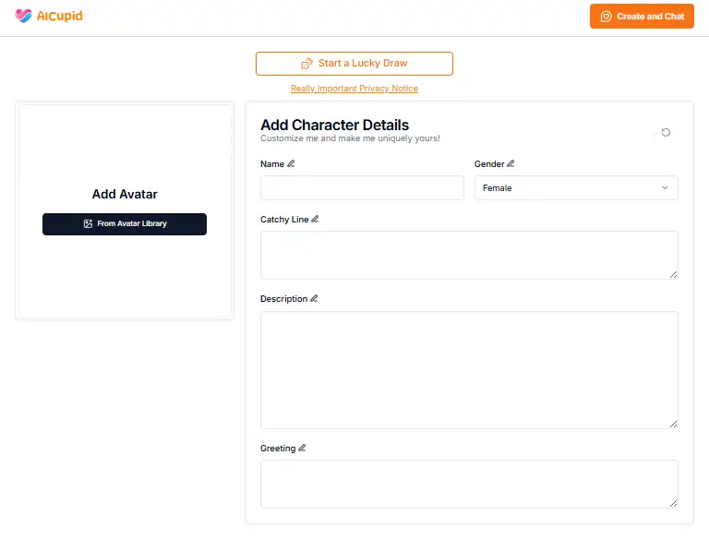Click Description textarea resize handle

[673, 424]
